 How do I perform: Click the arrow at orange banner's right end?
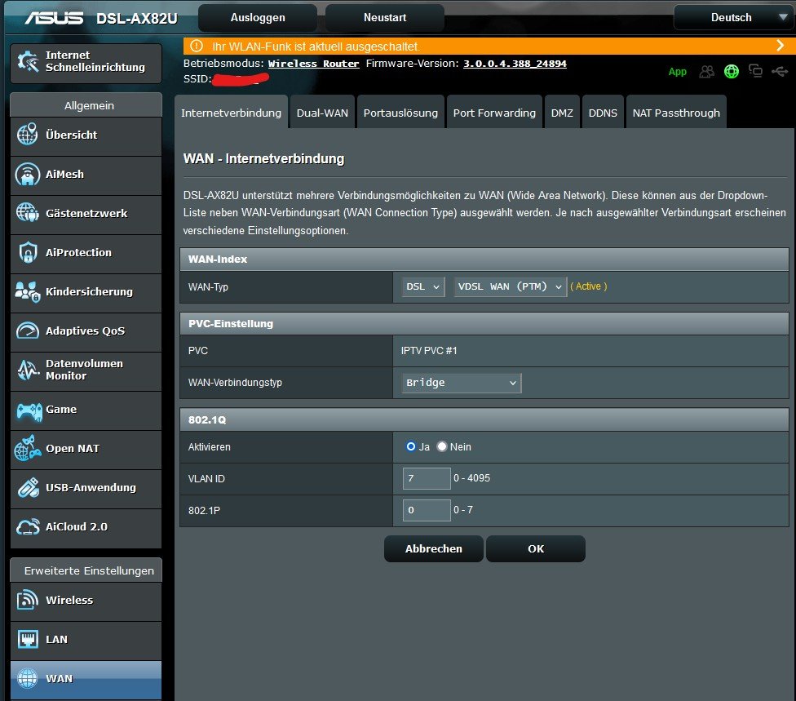coord(781,46)
